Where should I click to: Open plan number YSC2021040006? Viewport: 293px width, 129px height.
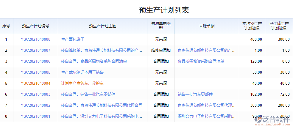pos(35,61)
